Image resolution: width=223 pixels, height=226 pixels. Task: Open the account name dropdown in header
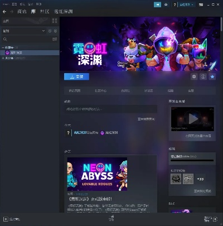click(x=187, y=4)
